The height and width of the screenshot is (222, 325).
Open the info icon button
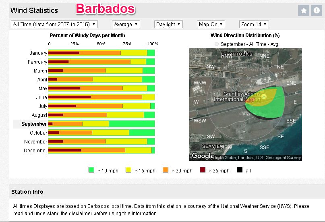(317, 10)
